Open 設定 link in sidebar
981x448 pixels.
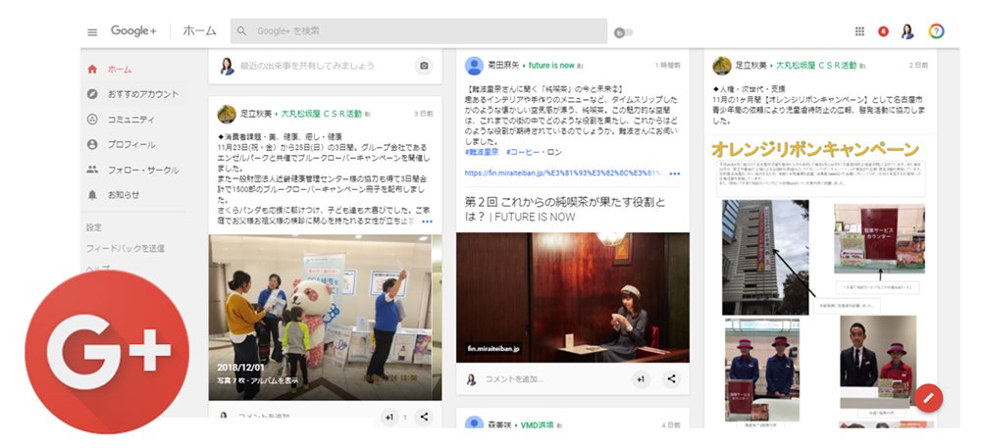94,227
